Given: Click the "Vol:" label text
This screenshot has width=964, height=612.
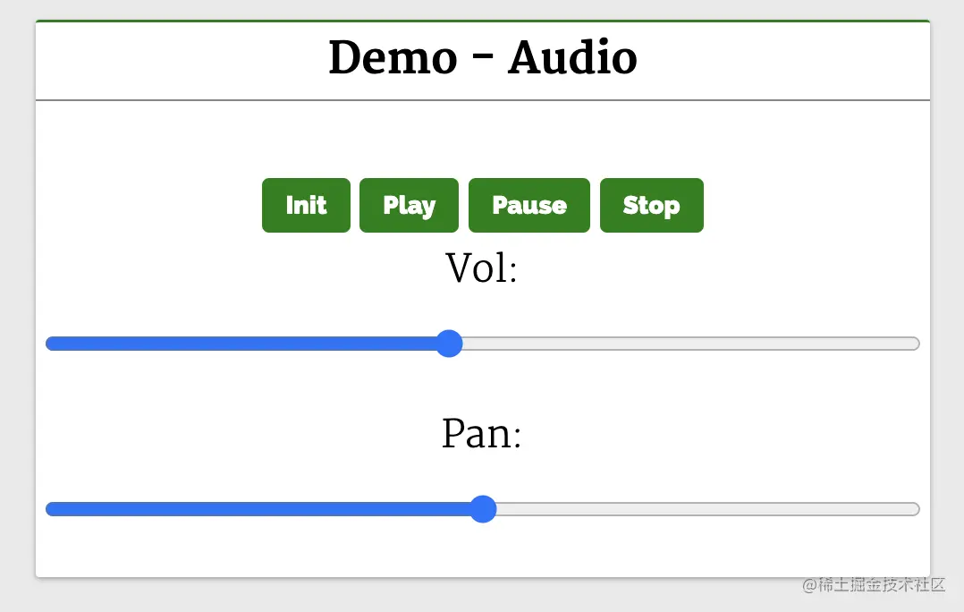Looking at the screenshot, I should [482, 268].
